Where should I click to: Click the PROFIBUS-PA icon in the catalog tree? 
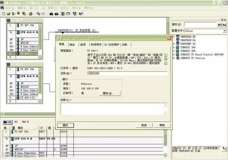(178, 40)
